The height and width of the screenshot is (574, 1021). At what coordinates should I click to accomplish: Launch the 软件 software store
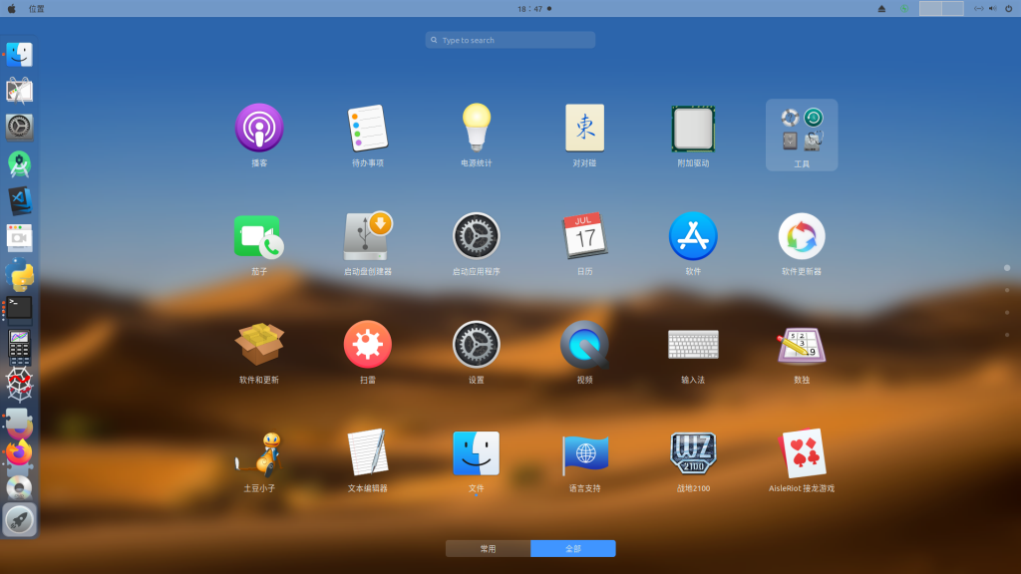coord(693,237)
